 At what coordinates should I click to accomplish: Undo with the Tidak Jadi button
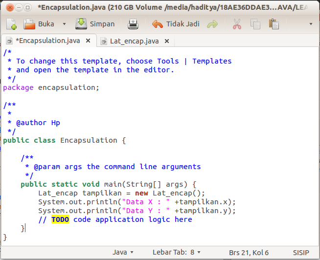176,24
